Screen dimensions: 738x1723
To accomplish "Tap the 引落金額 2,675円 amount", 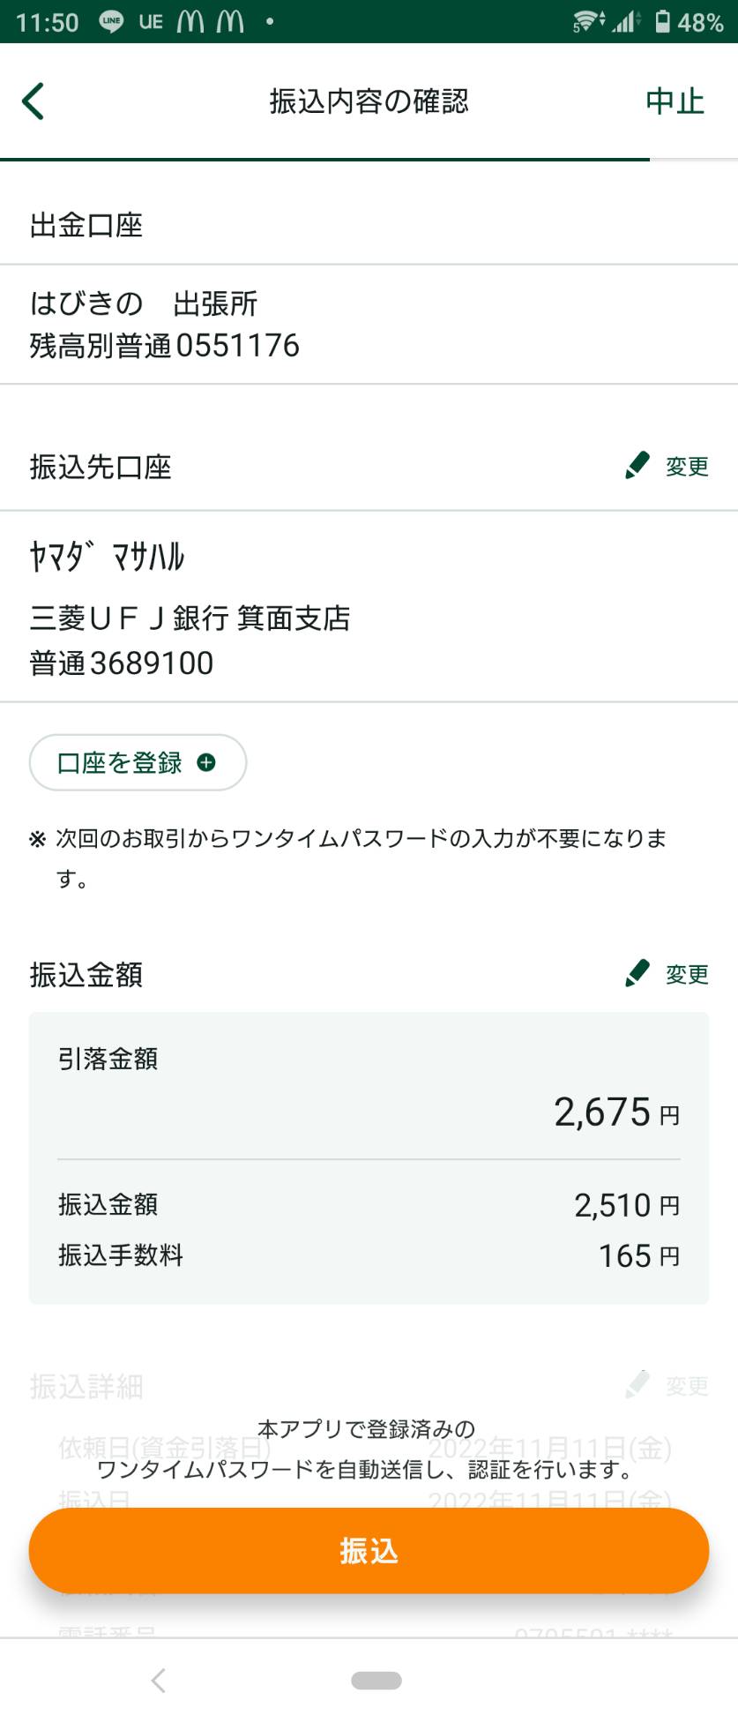I will pyautogui.click(x=616, y=1112).
